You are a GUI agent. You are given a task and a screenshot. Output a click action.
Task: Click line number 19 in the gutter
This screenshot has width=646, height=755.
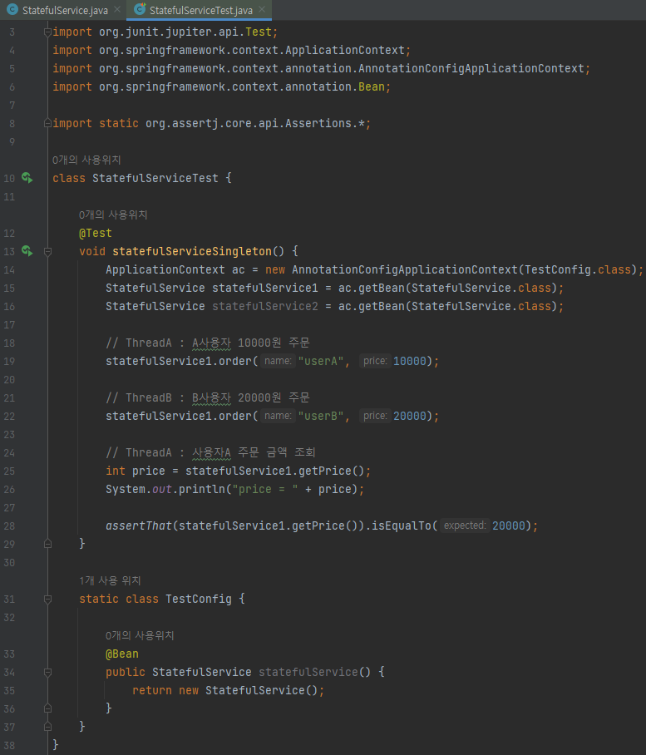coord(9,362)
